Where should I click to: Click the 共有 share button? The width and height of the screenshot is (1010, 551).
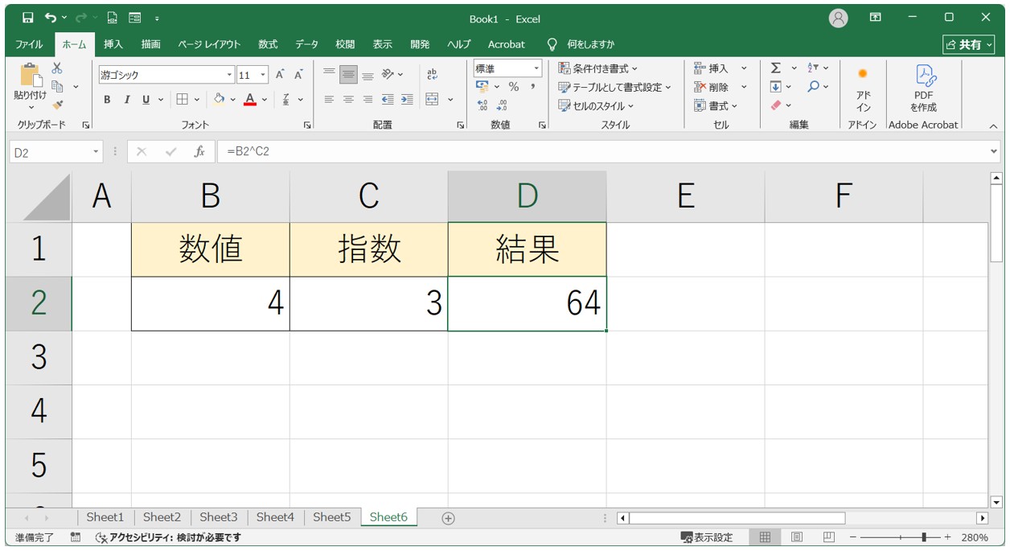968,44
